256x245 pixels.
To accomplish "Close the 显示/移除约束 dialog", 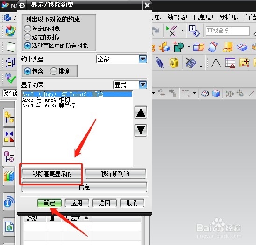I will pos(147,6).
